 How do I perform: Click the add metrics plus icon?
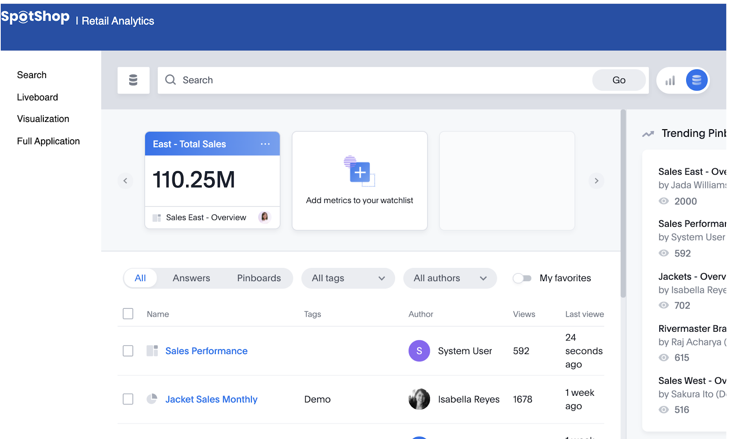pyautogui.click(x=360, y=172)
